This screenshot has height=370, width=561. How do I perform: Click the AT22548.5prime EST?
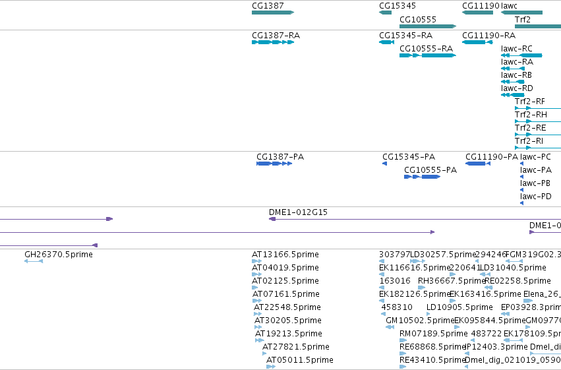coord(258,314)
